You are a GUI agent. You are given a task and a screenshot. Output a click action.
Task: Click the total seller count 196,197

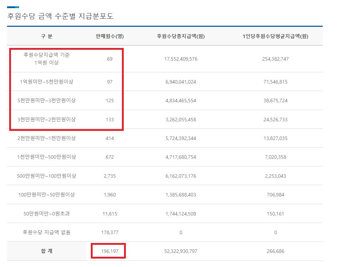[x=110, y=251]
